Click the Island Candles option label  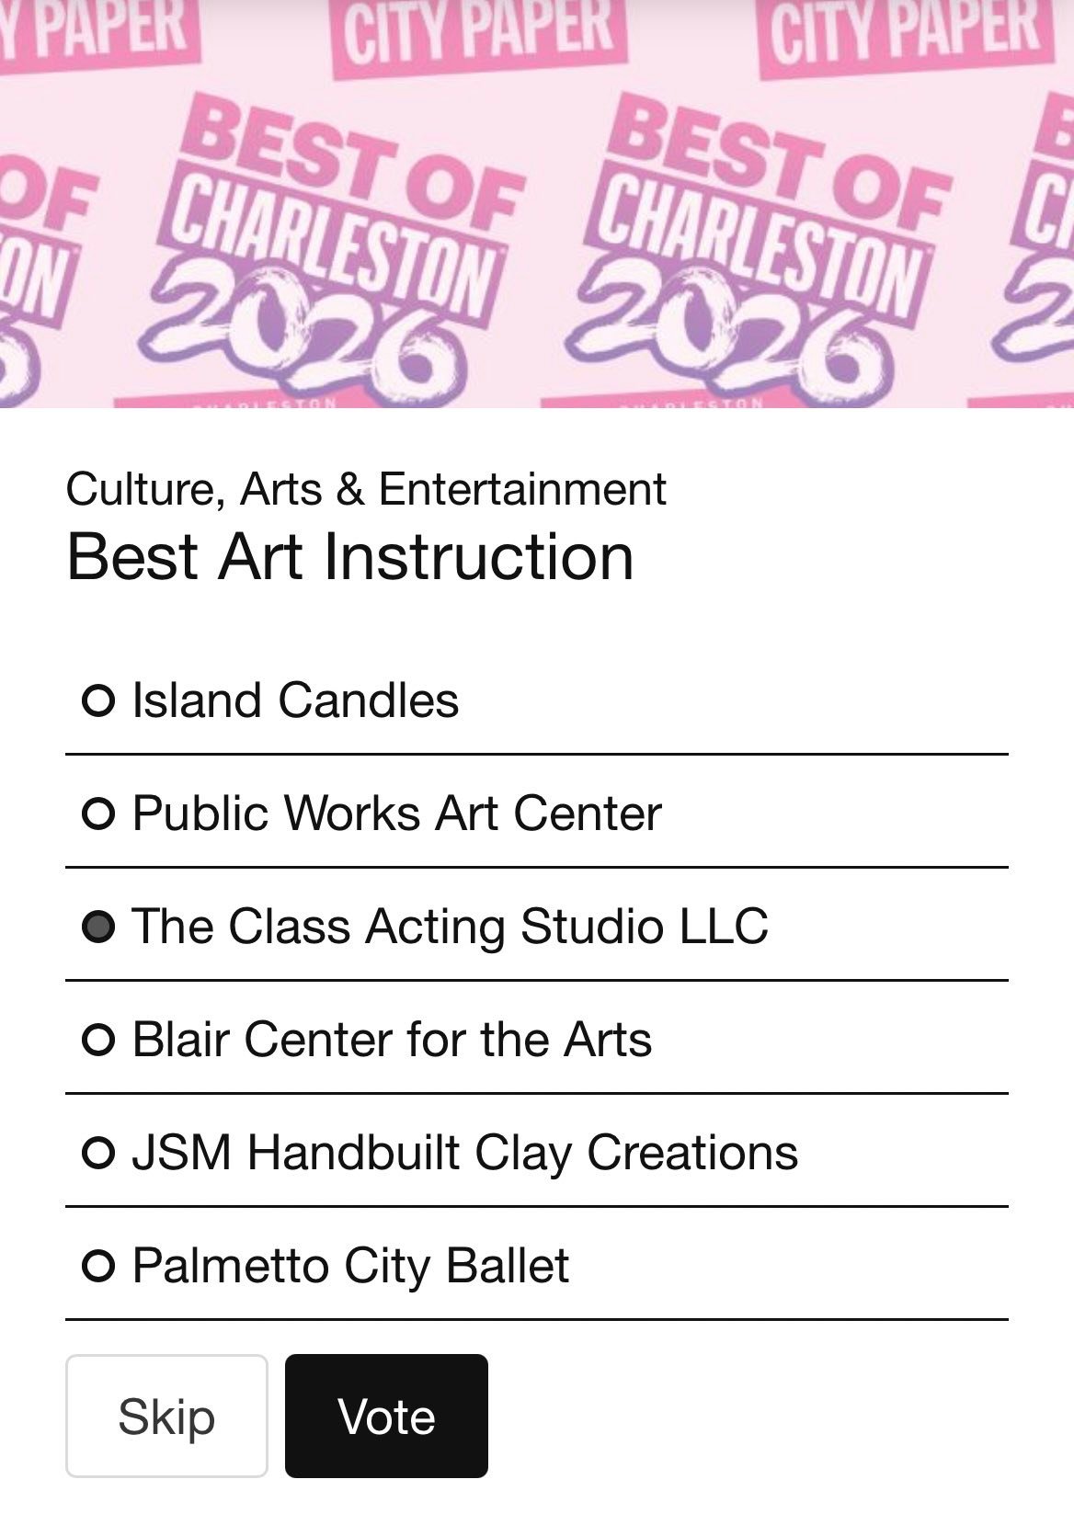point(295,700)
